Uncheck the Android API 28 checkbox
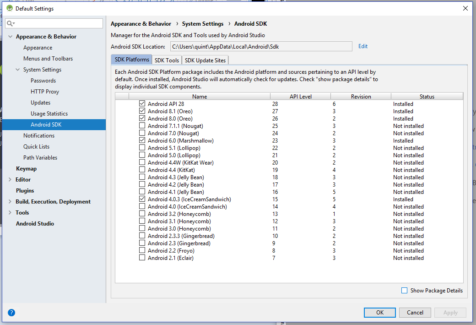The height and width of the screenshot is (325, 476). tap(142, 104)
